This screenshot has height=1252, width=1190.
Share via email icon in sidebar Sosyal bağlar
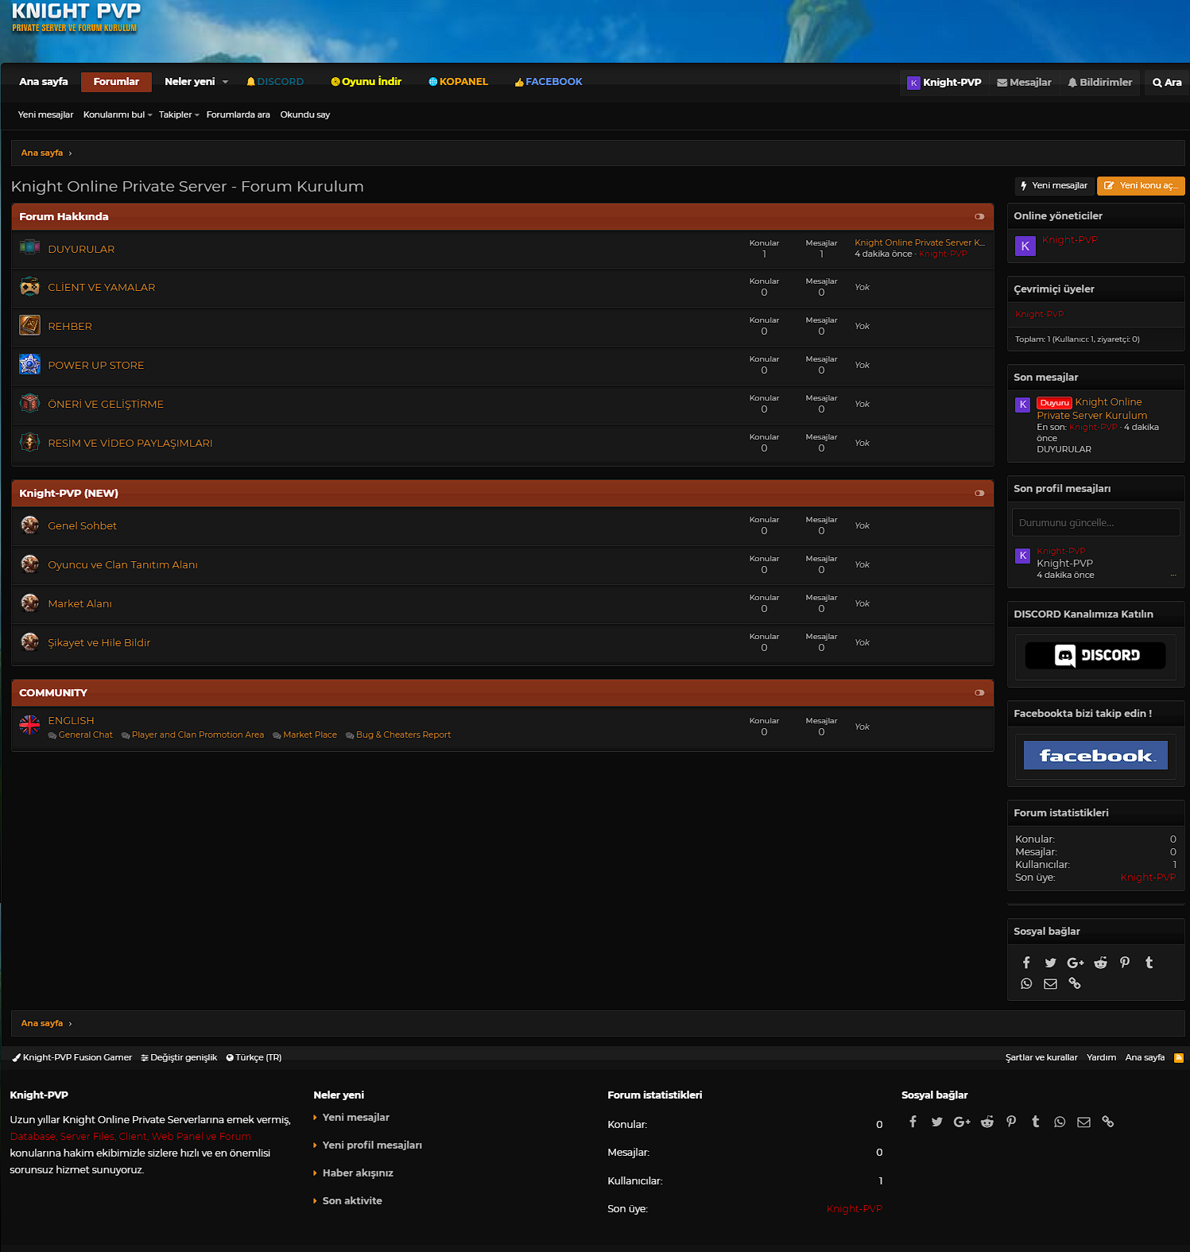pyautogui.click(x=1050, y=983)
